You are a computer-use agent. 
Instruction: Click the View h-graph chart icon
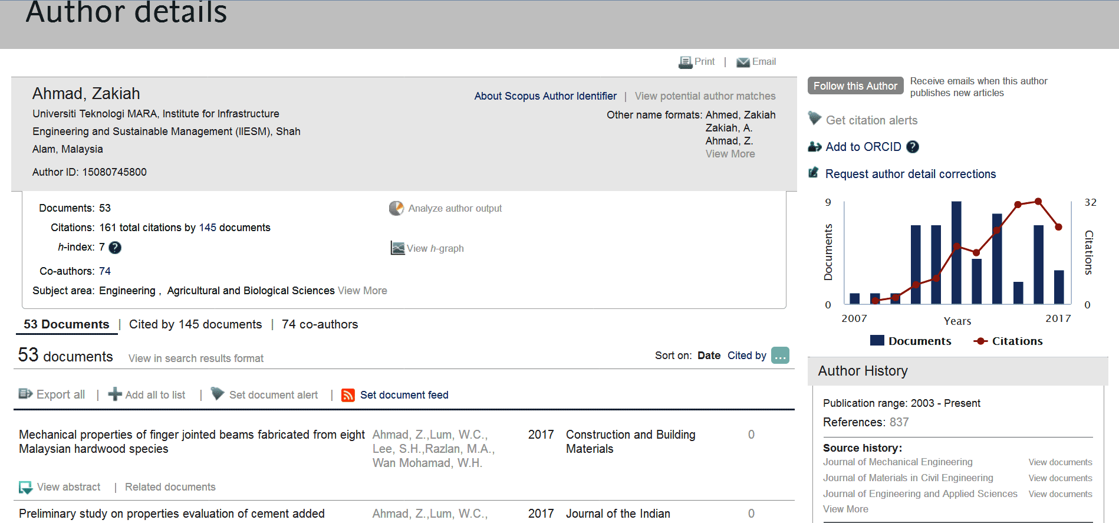(397, 248)
